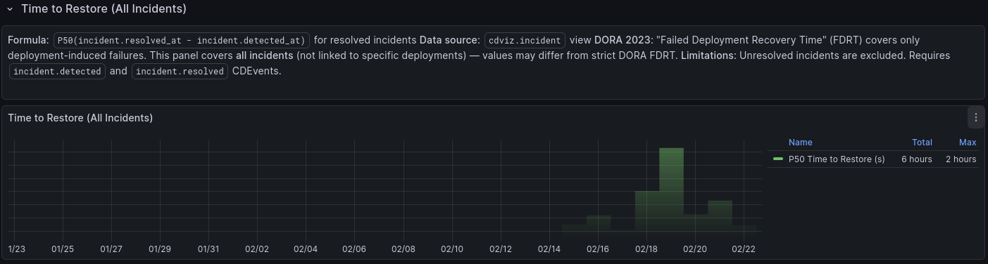Sort legend by Total column
The width and height of the screenshot is (988, 264).
922,142
